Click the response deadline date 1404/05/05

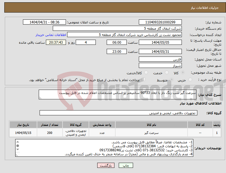tap(160, 43)
